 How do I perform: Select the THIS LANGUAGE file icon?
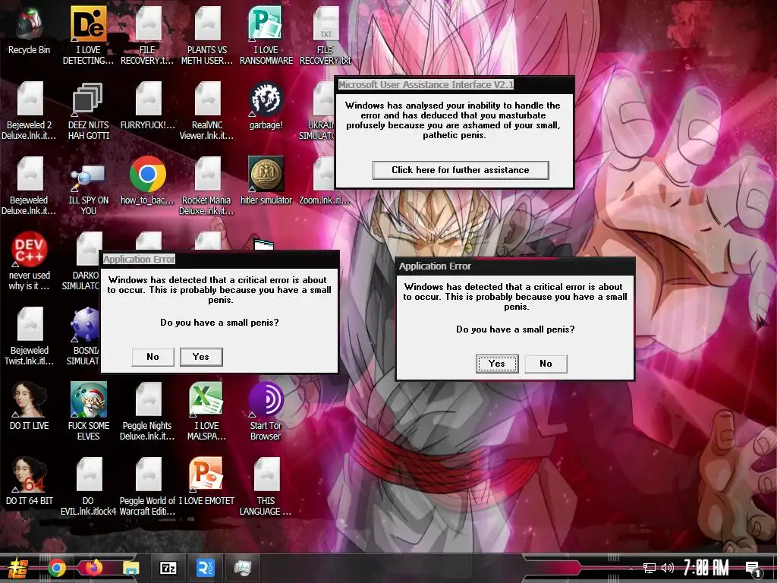point(266,474)
